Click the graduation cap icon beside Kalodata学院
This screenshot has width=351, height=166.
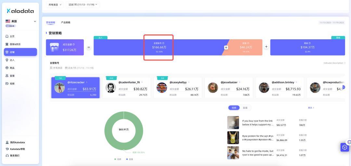click(7, 149)
